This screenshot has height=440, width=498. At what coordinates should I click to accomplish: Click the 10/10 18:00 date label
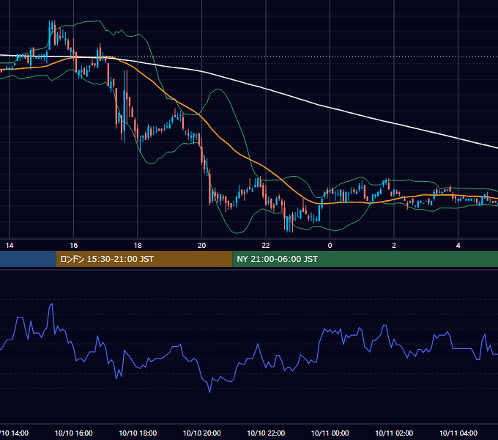(x=138, y=433)
